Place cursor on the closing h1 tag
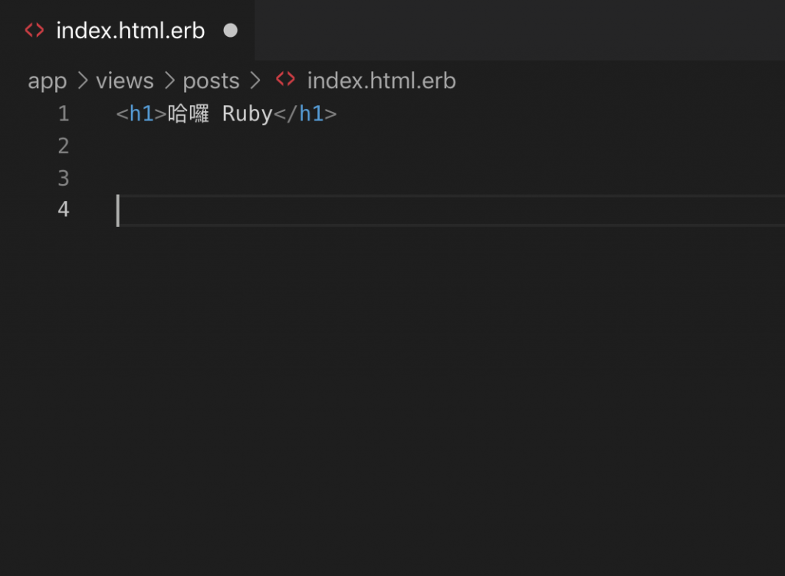785x576 pixels. [x=305, y=114]
